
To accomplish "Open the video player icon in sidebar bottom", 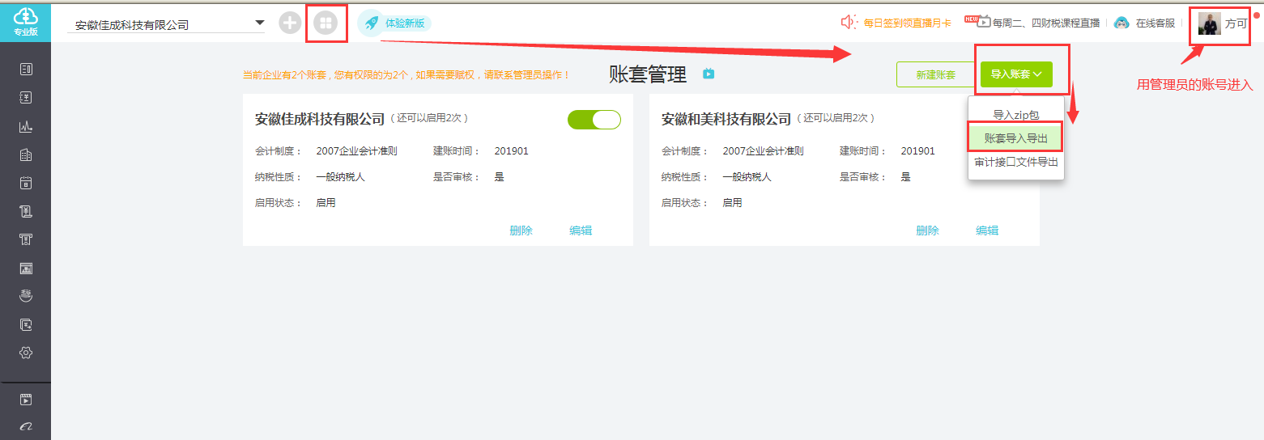I will (x=26, y=400).
